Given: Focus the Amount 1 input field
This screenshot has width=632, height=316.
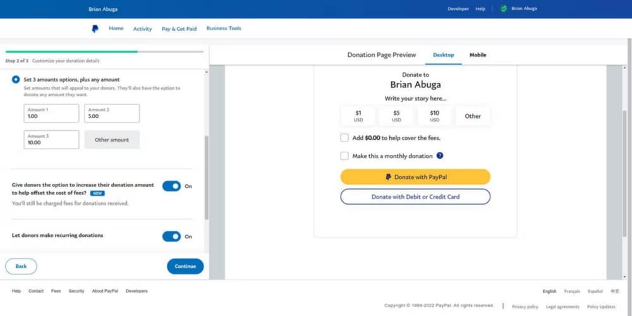Looking at the screenshot, I should (51, 113).
